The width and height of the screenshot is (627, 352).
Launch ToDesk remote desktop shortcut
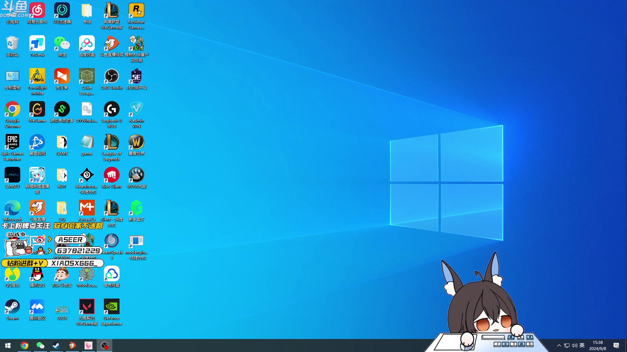point(37,46)
